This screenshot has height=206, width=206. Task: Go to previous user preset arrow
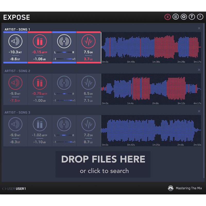tap(3, 189)
